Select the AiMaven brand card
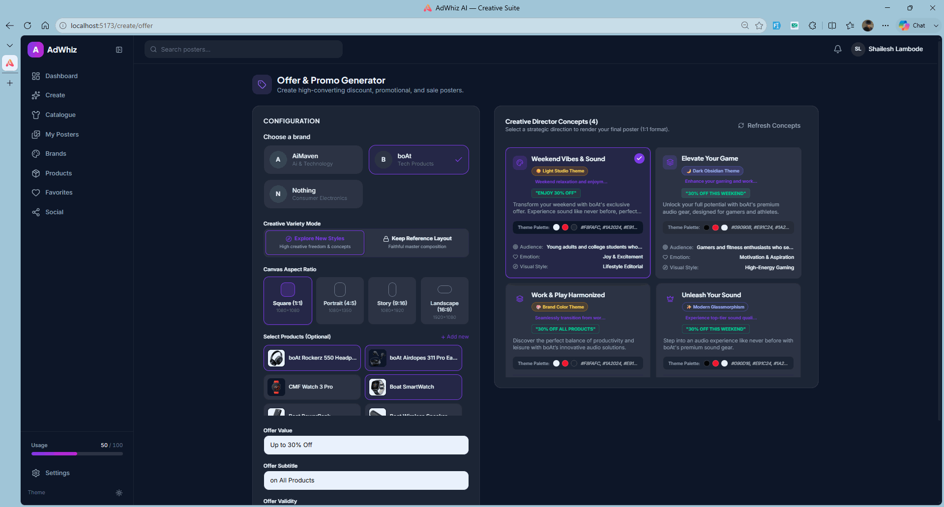944x507 pixels. click(313, 160)
